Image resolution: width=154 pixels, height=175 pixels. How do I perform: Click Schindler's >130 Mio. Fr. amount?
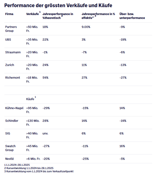(x=33, y=123)
